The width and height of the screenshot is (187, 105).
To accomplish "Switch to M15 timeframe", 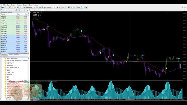I will coord(37,10).
